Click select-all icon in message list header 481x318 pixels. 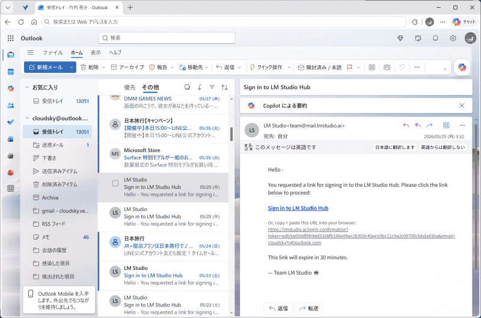point(187,87)
